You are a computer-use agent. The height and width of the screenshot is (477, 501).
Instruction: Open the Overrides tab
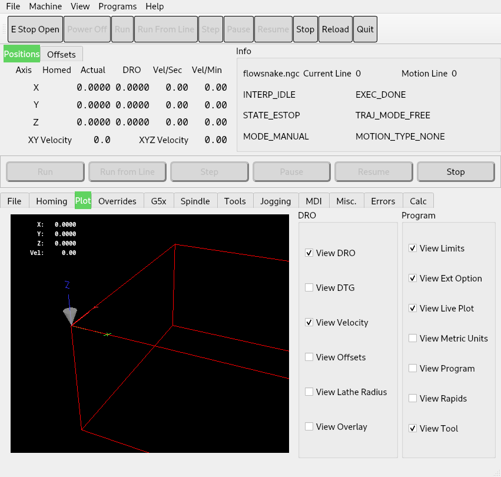point(117,201)
